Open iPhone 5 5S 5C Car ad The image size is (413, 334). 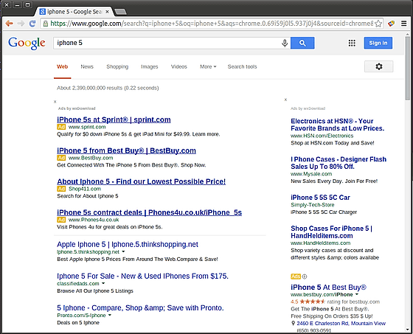(x=320, y=198)
